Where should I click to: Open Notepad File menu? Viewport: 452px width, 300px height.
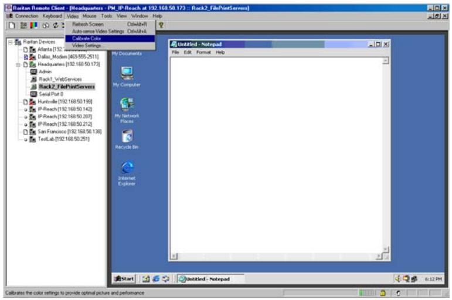tap(175, 53)
